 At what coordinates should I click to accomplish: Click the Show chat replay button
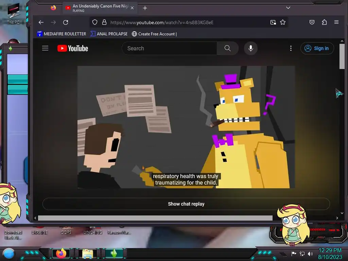[186, 204]
